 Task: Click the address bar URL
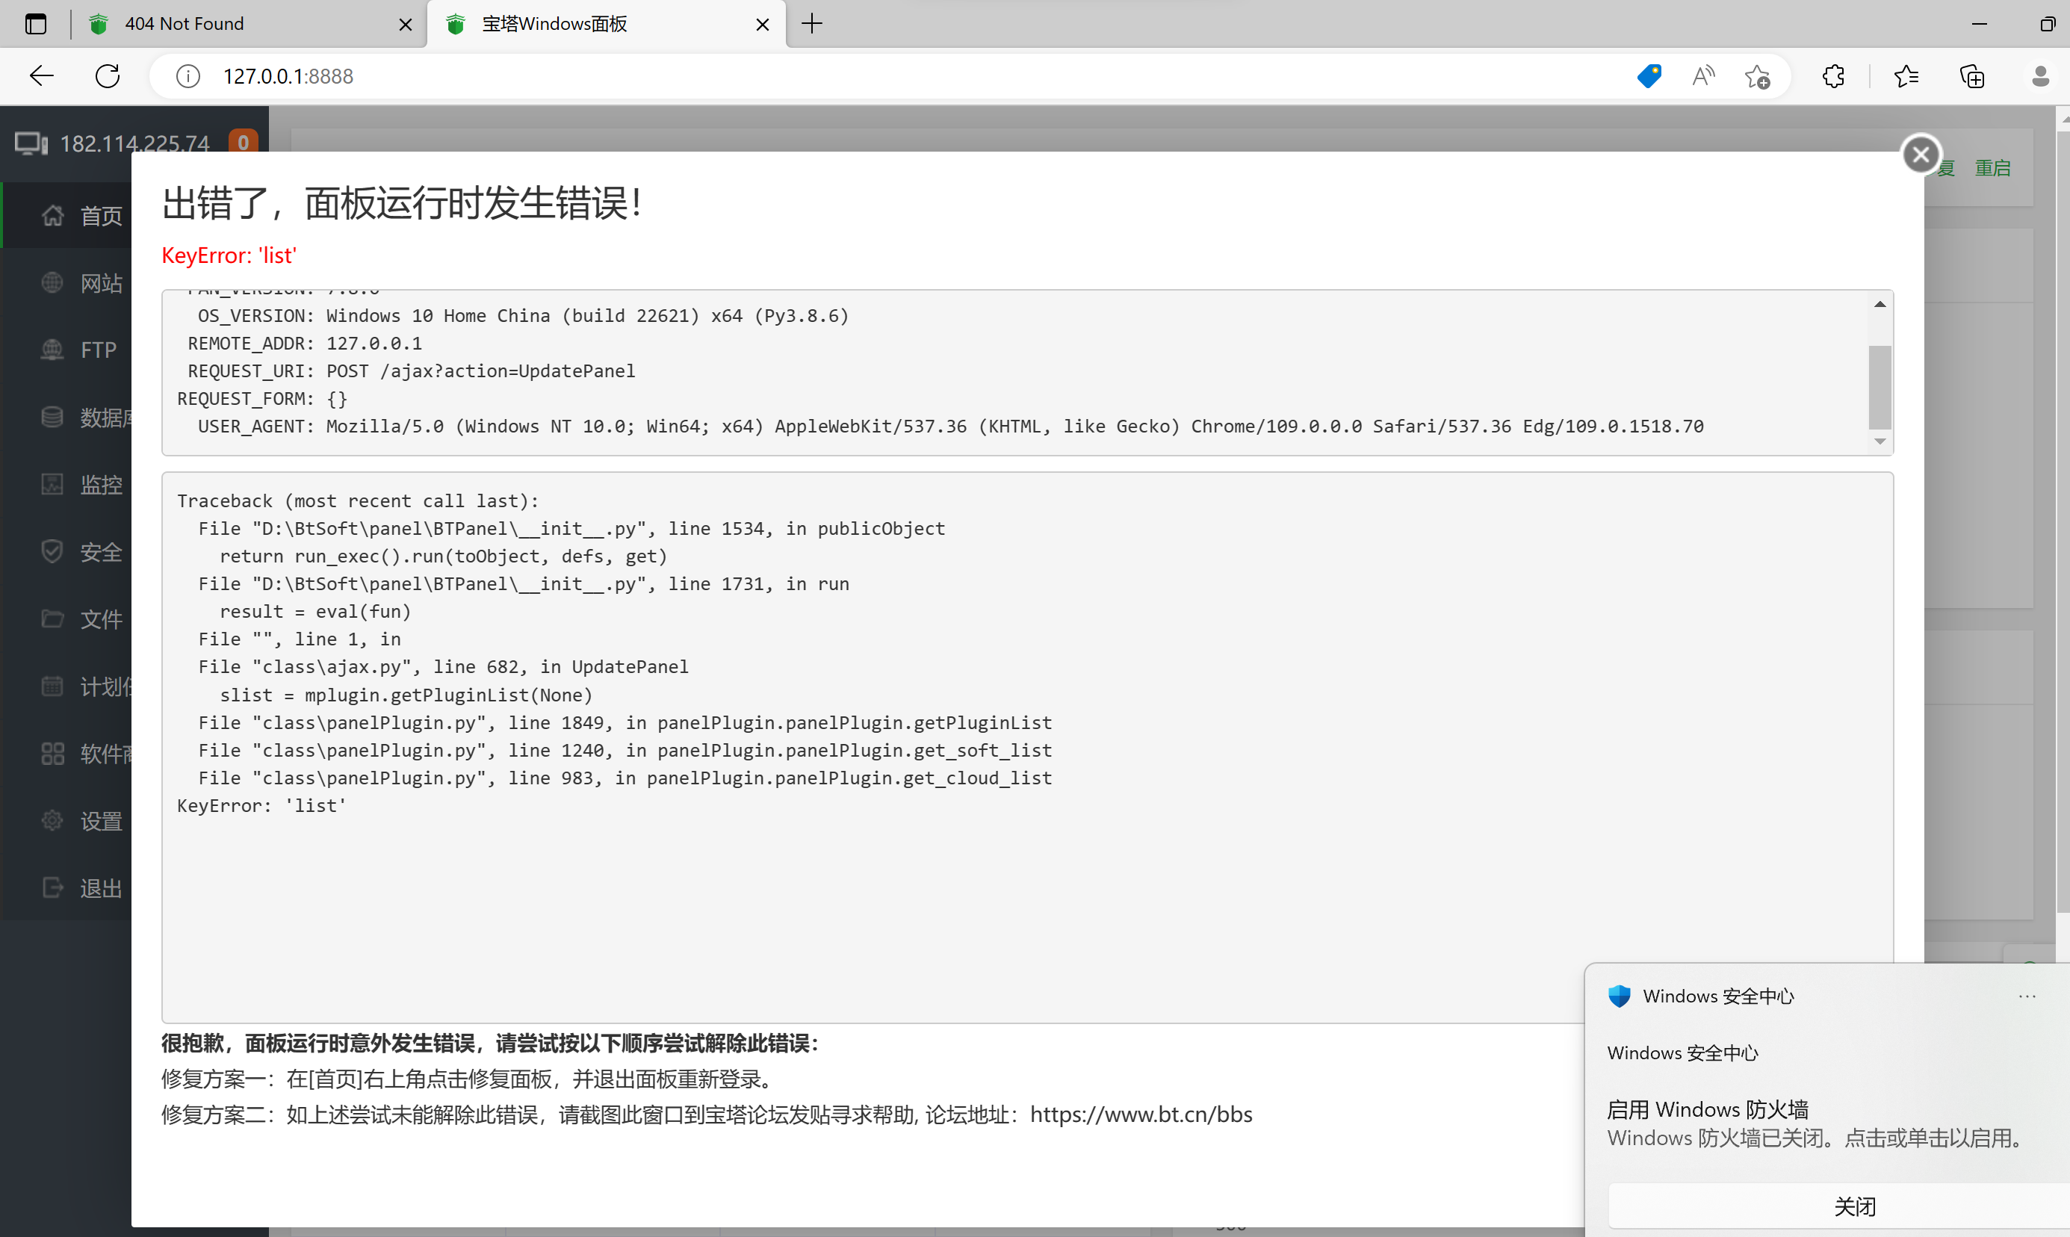[x=288, y=76]
